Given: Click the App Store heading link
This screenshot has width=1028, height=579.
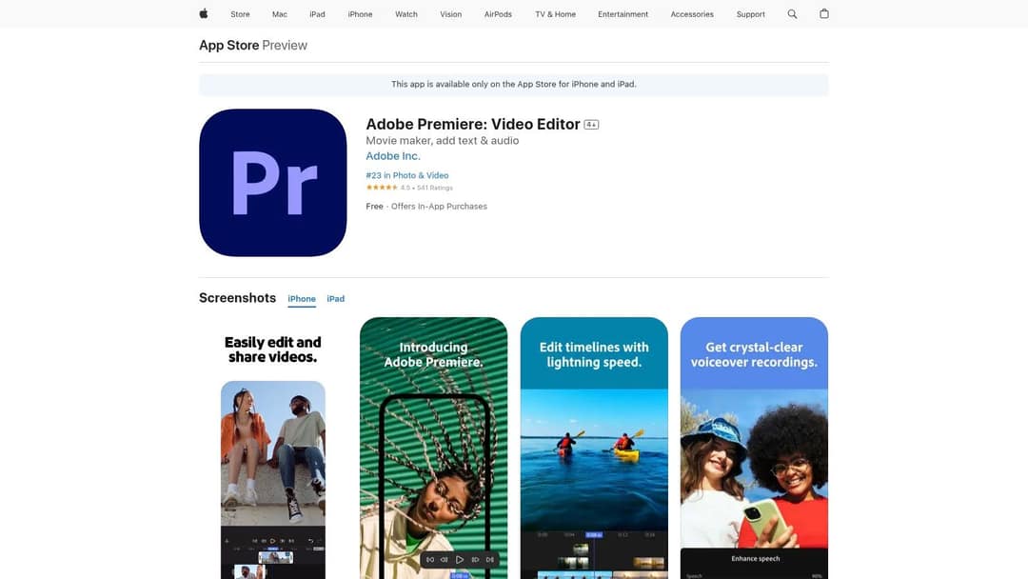Looking at the screenshot, I should click(x=228, y=46).
